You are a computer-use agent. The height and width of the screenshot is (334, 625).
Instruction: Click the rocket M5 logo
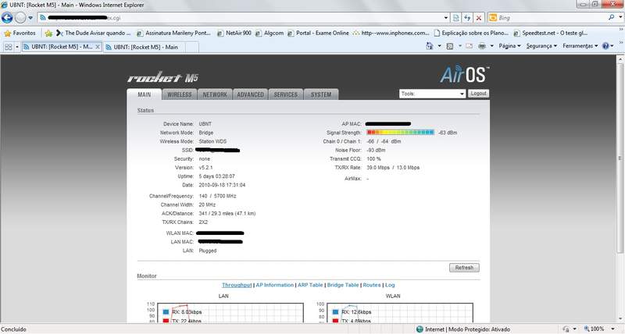click(x=162, y=76)
